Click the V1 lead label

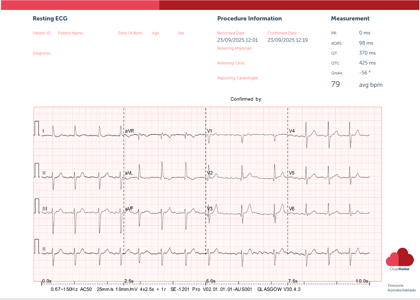[x=210, y=131]
